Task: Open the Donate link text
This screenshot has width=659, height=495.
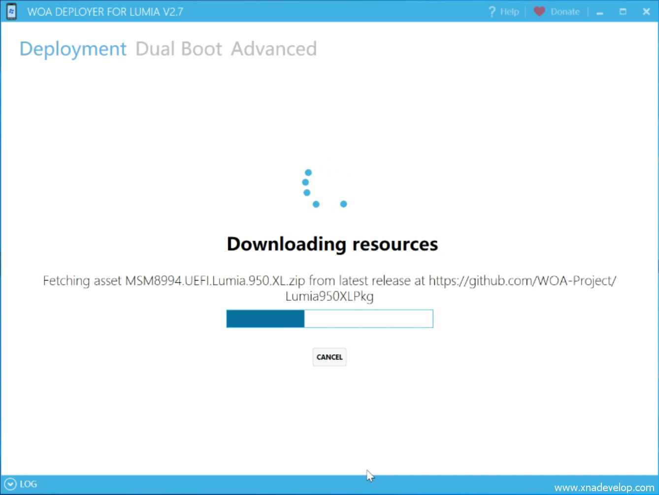Action: tap(565, 12)
